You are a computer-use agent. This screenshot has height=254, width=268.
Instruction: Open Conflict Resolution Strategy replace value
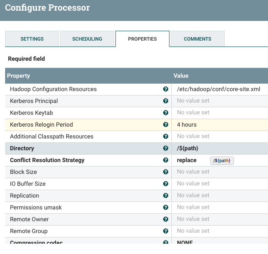(187, 160)
